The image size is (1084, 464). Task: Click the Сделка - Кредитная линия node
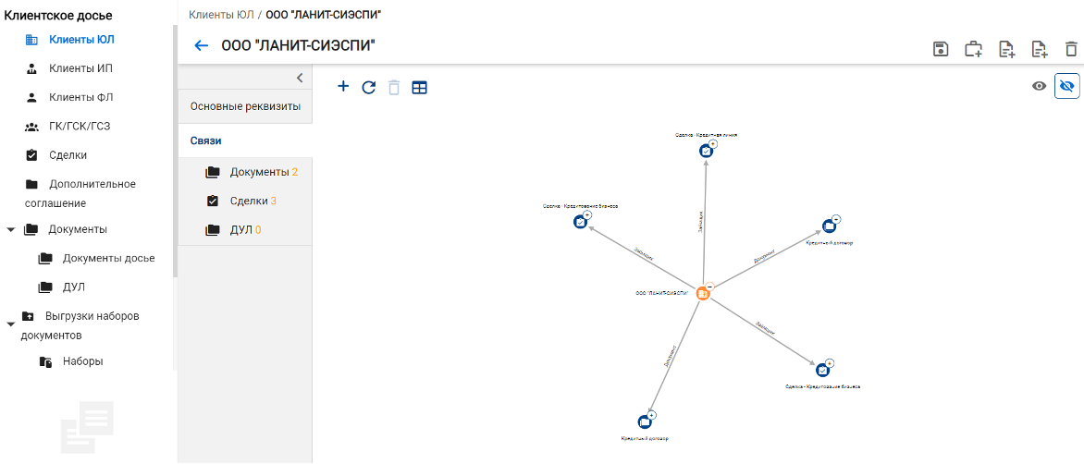click(705, 151)
